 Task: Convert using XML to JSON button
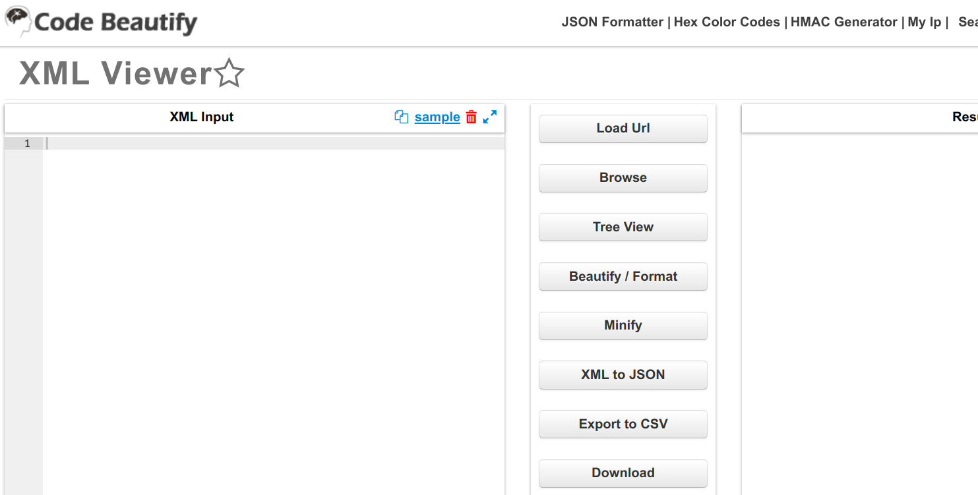click(623, 374)
